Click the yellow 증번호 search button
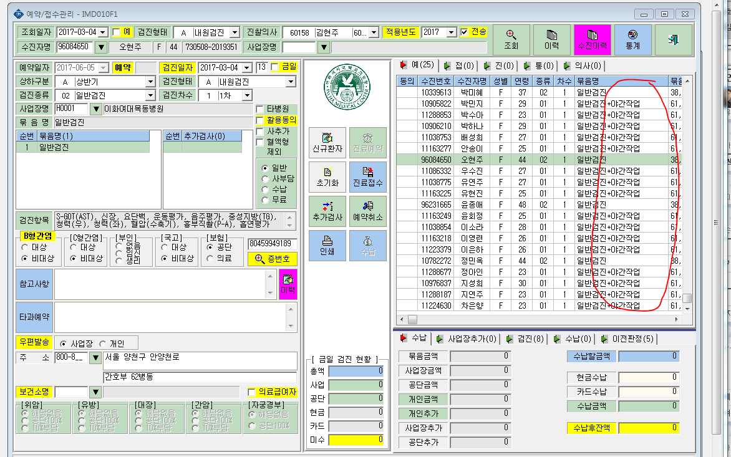Image resolution: width=731 pixels, height=457 pixels. (273, 259)
